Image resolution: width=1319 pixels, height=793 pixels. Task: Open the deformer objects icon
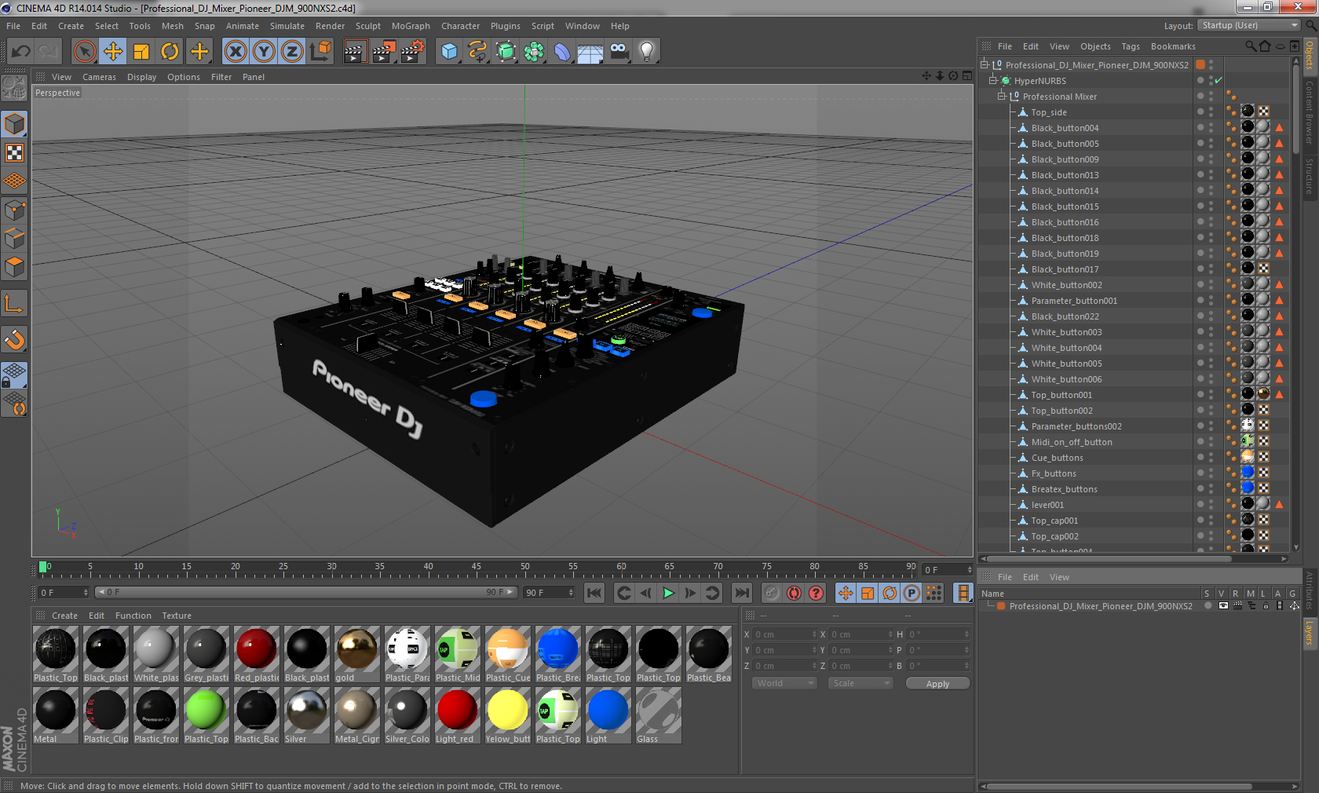(x=562, y=52)
